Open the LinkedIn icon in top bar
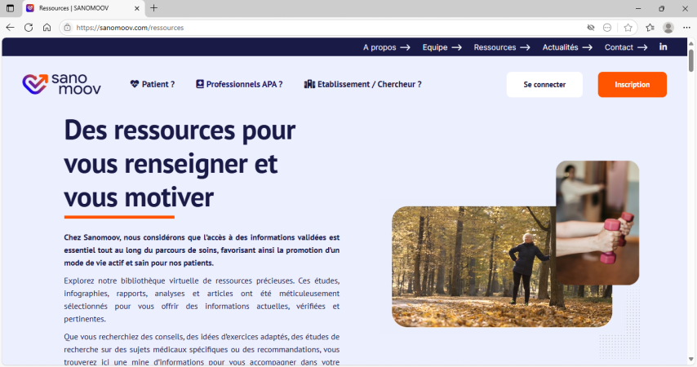Image resolution: width=697 pixels, height=367 pixels. pyautogui.click(x=663, y=47)
